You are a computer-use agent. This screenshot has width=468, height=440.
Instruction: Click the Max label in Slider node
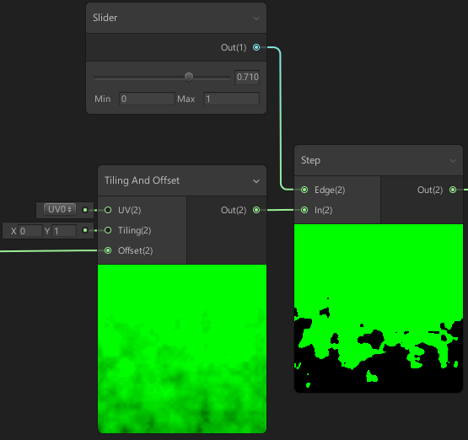tap(186, 99)
